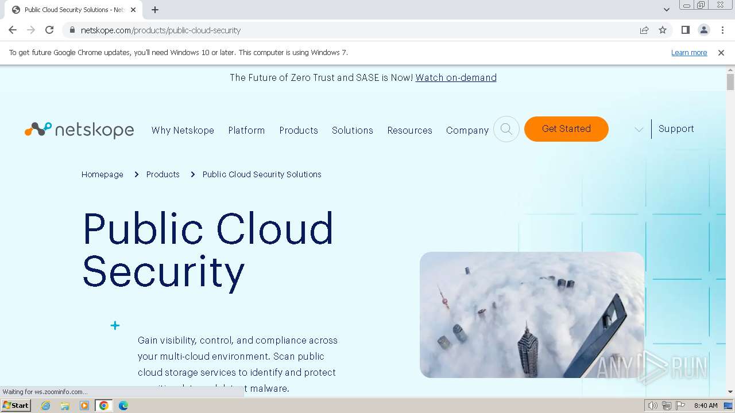Image resolution: width=735 pixels, height=413 pixels.
Task: Click the teal plus icon beside the description
Action: point(115,326)
